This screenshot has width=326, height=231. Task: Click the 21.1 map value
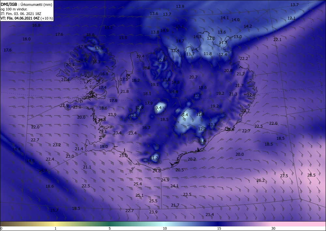pos(87,167)
